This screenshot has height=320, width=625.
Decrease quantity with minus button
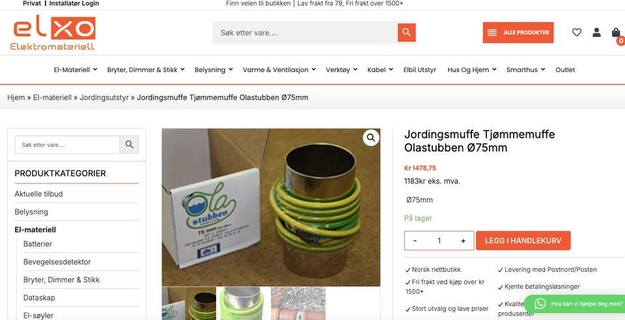point(415,241)
